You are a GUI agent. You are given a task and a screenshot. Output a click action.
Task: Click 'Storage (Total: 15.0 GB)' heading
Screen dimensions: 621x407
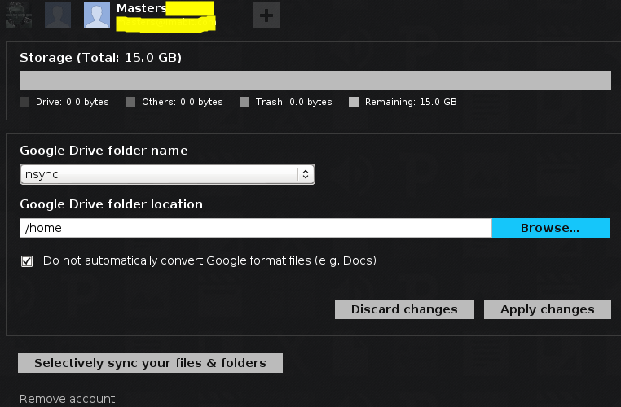tap(100, 58)
